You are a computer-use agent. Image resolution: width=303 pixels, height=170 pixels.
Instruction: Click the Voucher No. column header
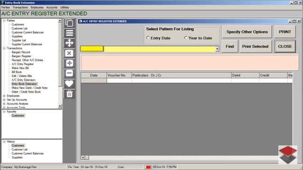[x=119, y=76]
